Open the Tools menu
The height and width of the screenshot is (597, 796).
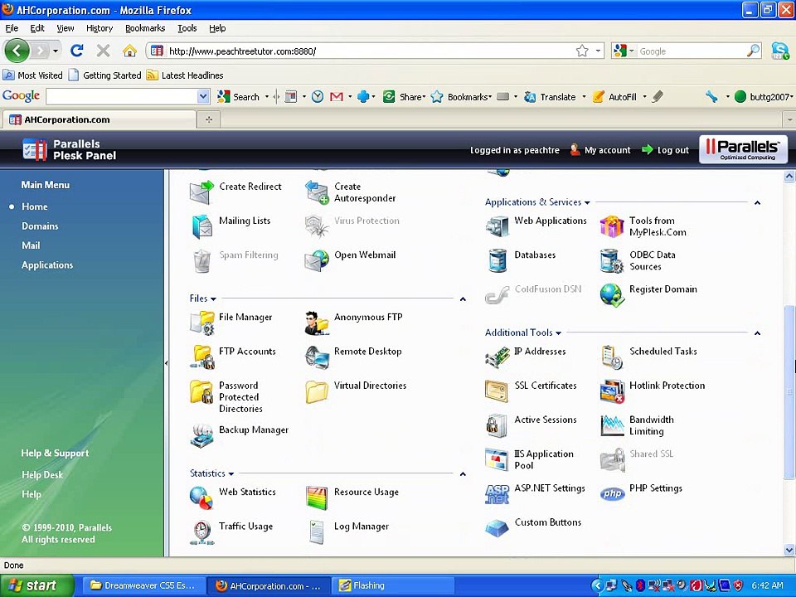187,28
